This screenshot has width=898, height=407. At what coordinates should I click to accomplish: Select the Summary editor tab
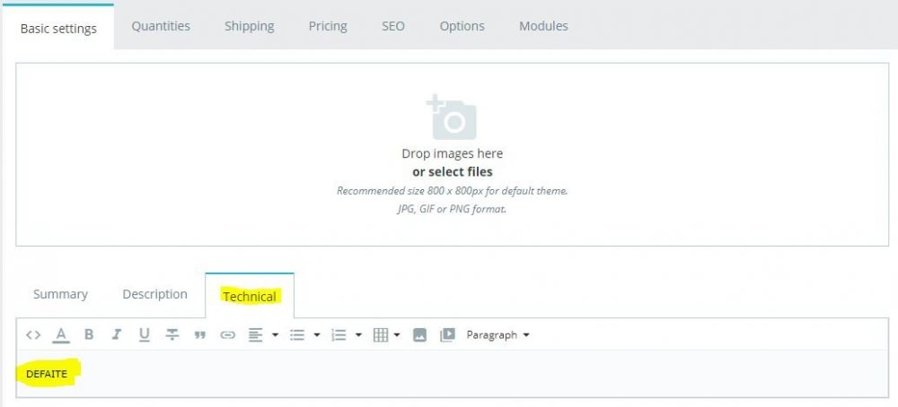(x=60, y=294)
